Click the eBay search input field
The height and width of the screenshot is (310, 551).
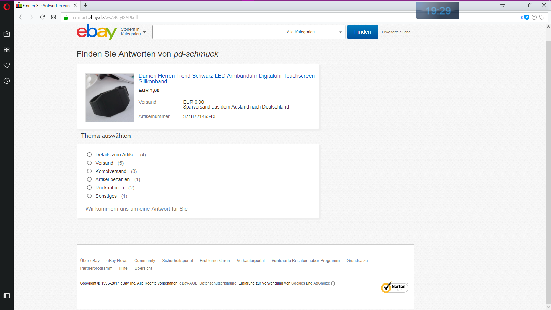pyautogui.click(x=217, y=32)
